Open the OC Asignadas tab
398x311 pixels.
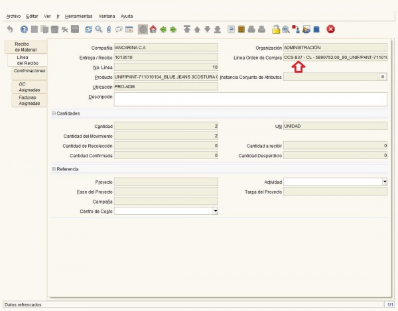pyautogui.click(x=29, y=87)
